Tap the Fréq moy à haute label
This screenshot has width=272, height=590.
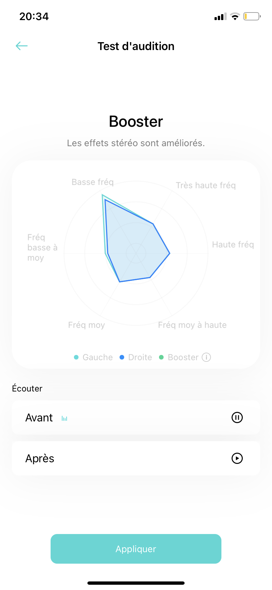coord(192,325)
